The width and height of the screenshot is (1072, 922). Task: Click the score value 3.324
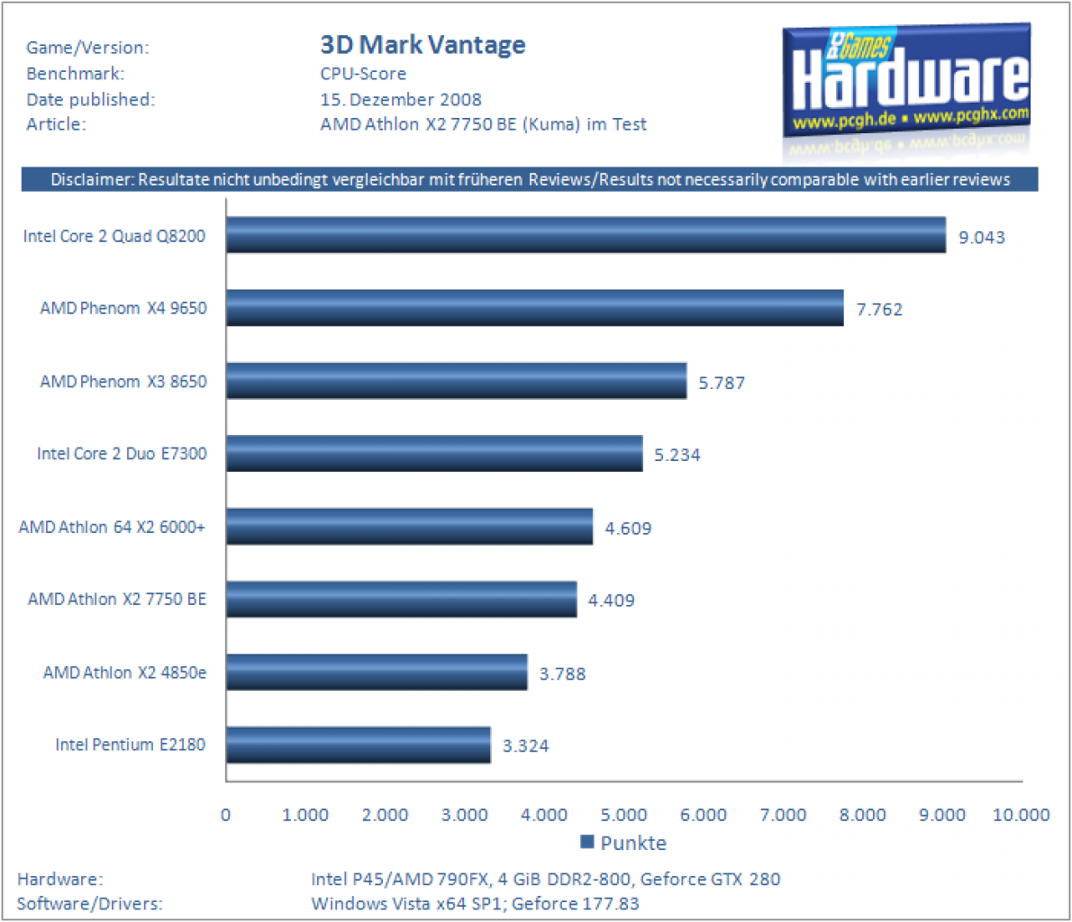coord(525,746)
